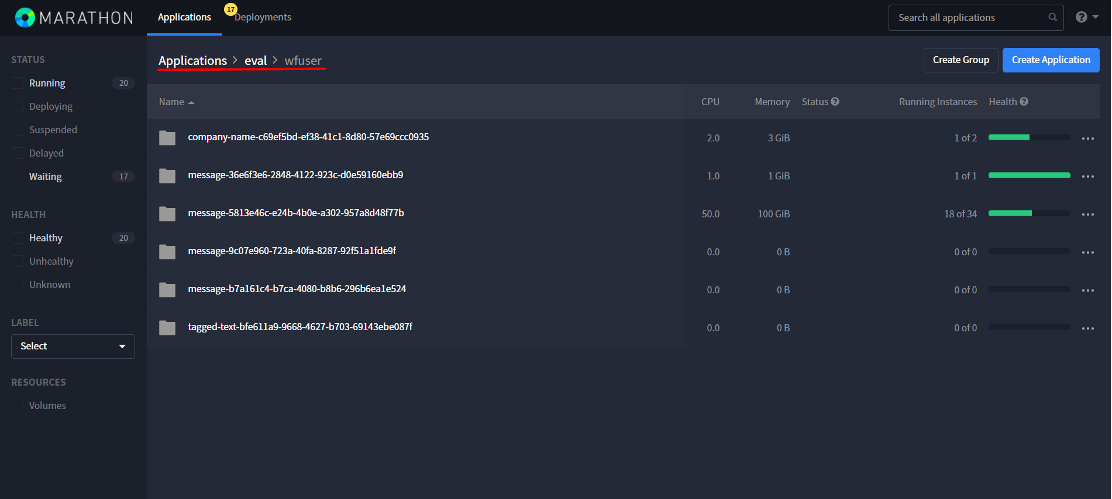Click the search magnifier icon
Viewport: 1112px width, 499px height.
click(x=1052, y=18)
